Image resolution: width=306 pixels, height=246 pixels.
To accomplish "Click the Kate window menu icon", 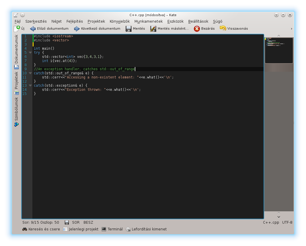I will point(16,15).
